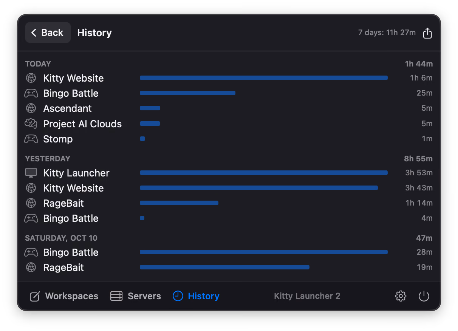The image size is (458, 331).
Task: Click yesterday's total 8h 55m
Action: (x=418, y=159)
